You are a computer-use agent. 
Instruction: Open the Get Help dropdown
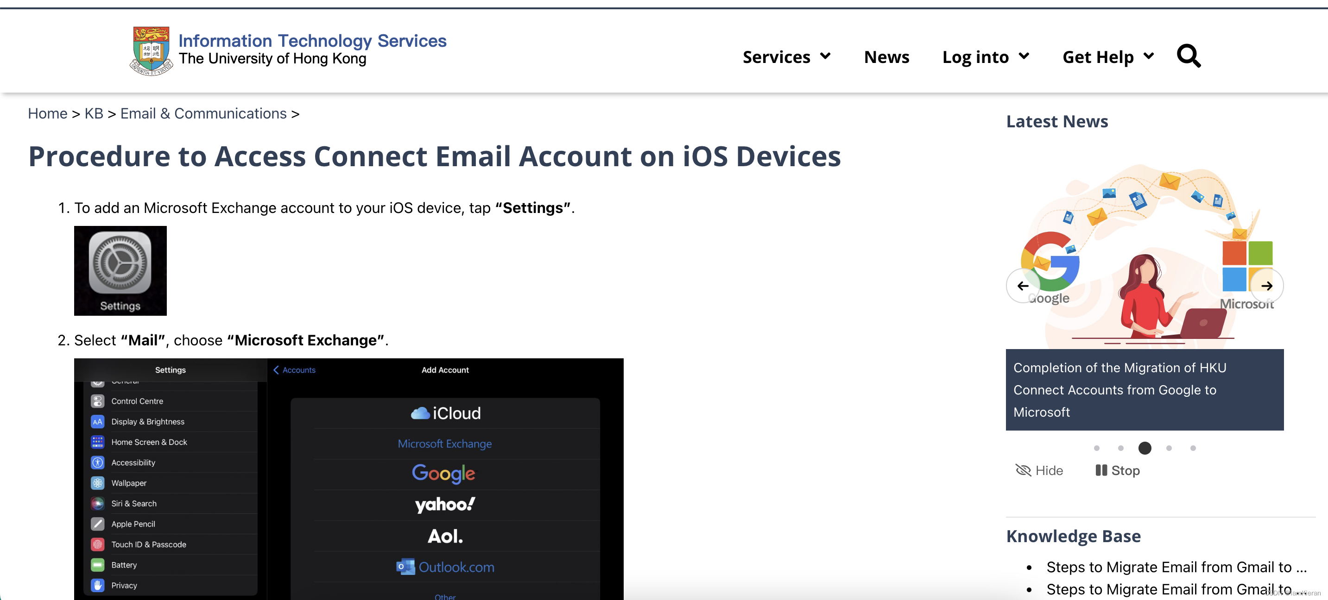point(1107,56)
